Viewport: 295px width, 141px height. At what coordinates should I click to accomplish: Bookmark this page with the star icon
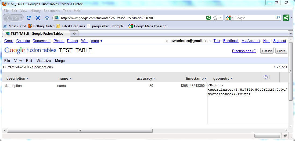point(215,18)
